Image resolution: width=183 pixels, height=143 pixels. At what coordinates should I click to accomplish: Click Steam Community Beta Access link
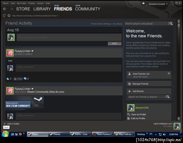coord(45,92)
